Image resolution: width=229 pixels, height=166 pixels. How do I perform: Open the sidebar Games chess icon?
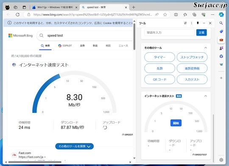click(x=221, y=48)
